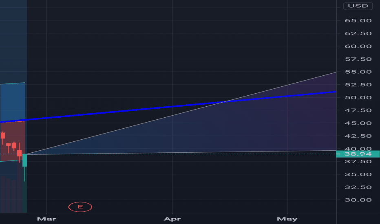The width and height of the screenshot is (380, 224).
Task: Click the 42.50 price axis label
Action: 358,136
